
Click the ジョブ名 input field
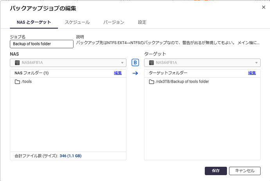(x=41, y=44)
